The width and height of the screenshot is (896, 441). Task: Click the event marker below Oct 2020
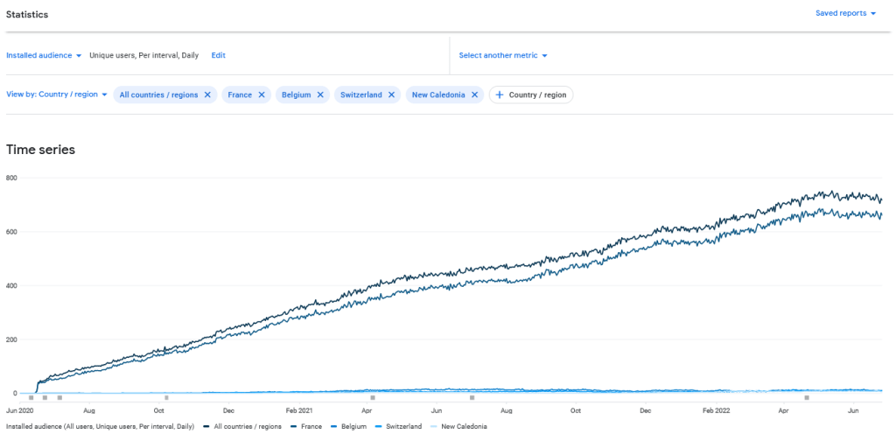(x=166, y=398)
